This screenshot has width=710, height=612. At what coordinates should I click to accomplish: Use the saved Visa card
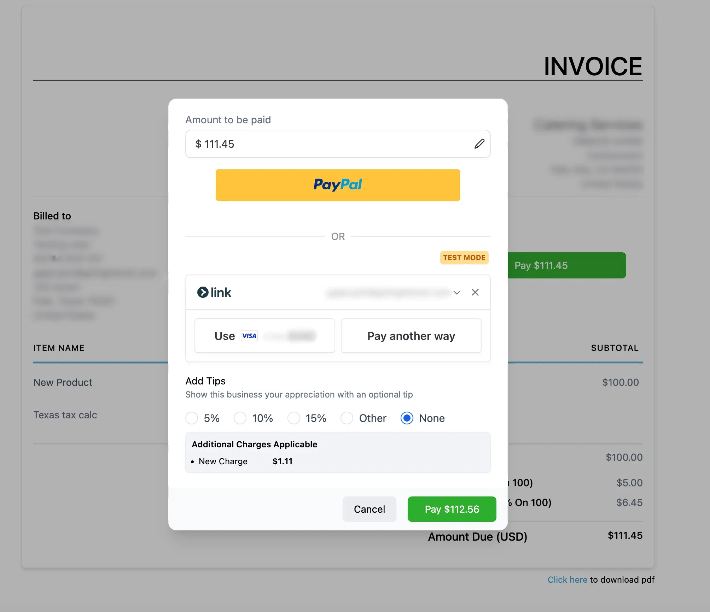pyautogui.click(x=265, y=336)
